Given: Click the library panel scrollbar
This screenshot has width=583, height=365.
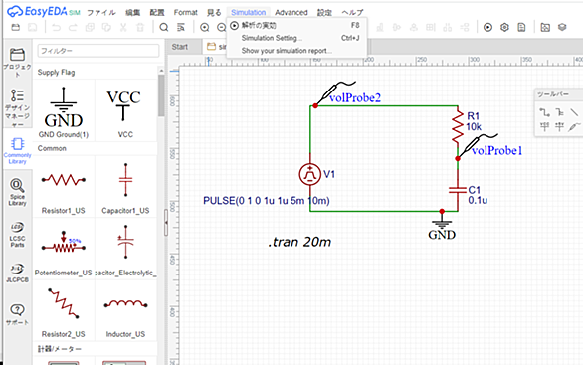Looking at the screenshot, I should [x=161, y=95].
